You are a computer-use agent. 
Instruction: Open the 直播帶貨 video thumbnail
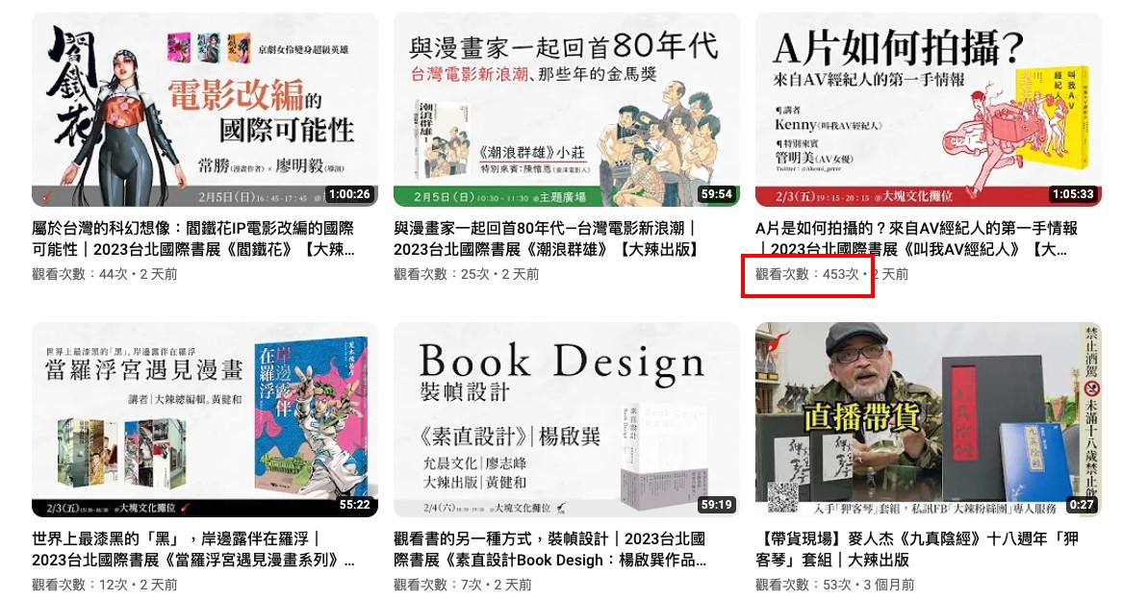(x=929, y=419)
